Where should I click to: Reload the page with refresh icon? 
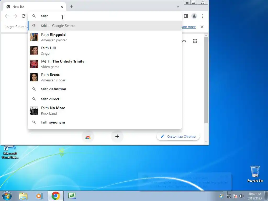pos(24,16)
